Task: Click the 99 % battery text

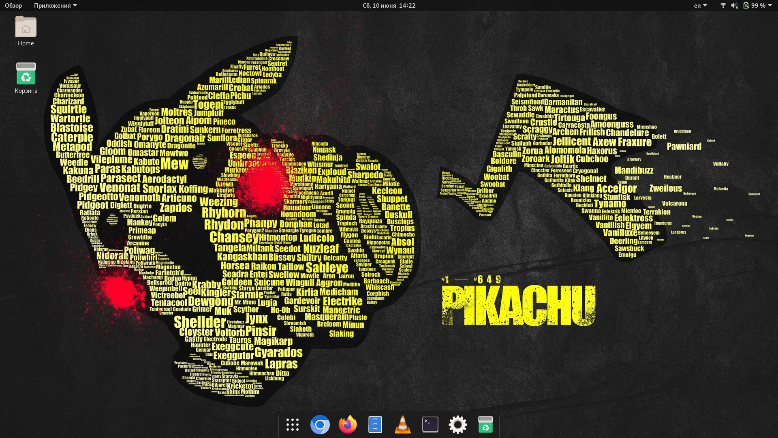Action: (758, 6)
